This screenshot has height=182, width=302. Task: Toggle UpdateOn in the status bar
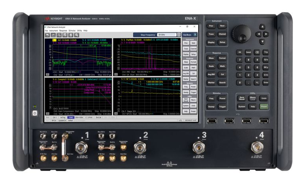pyautogui.click(x=62, y=120)
